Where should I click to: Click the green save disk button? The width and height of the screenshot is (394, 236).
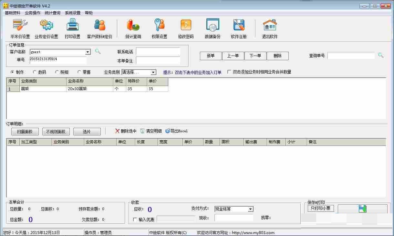point(362,209)
